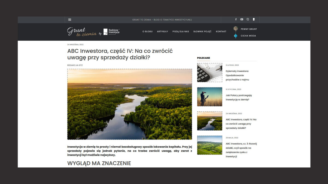The image size is (328, 184).
Task: Open the blog's Facebook page icon
Action: point(236,19)
